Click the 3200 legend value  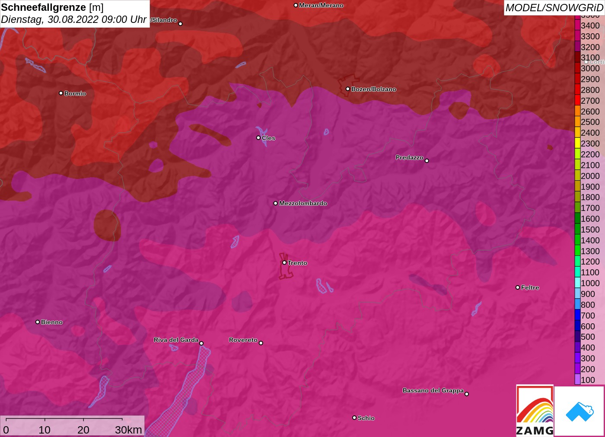(590, 47)
